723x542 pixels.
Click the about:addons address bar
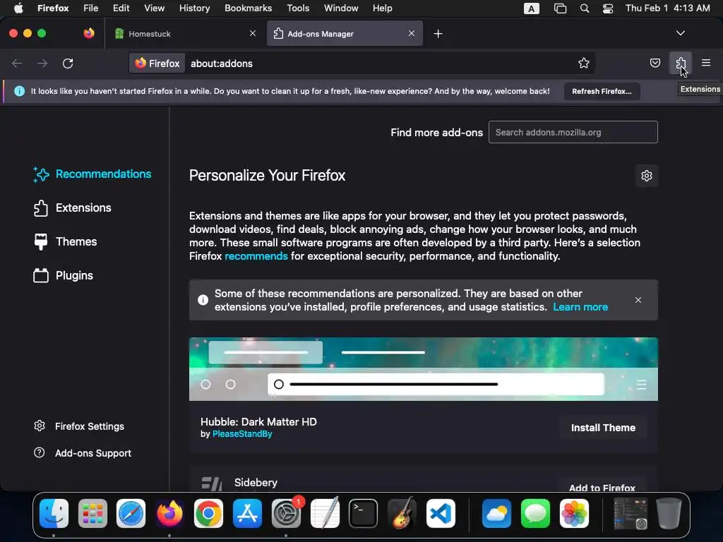378,63
